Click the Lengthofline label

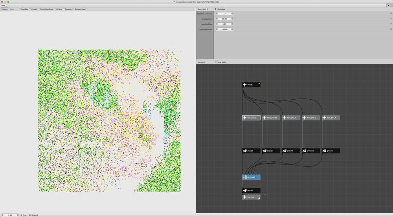pyautogui.click(x=207, y=24)
